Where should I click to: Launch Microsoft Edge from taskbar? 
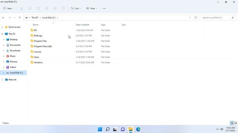(138, 129)
